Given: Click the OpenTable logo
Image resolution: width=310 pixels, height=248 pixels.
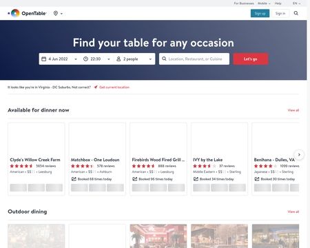Looking at the screenshot, I should (x=28, y=13).
